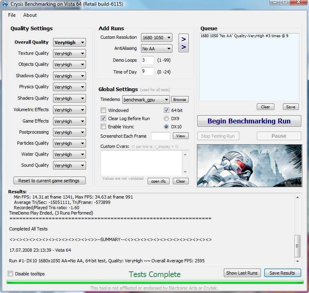309x293 pixels.
Task: Open the Custom Resolution dropdown
Action: coord(157,38)
